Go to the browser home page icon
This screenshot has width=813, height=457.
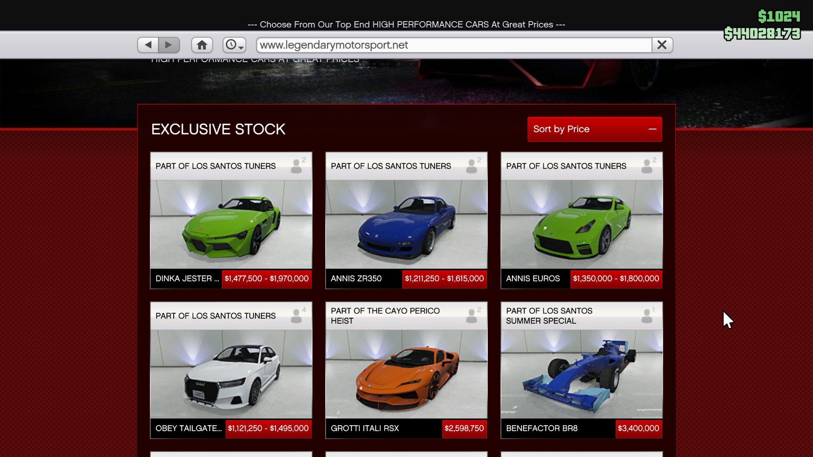(202, 45)
